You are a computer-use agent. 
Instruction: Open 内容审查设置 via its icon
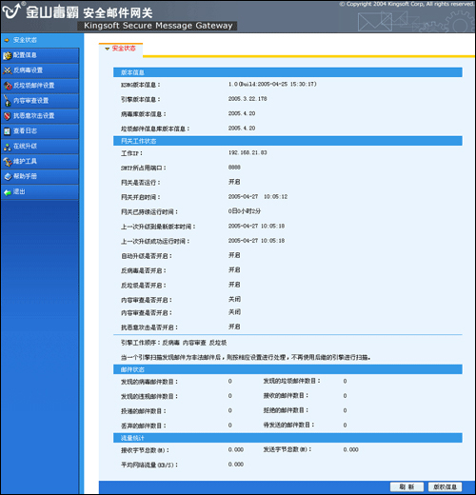pyautogui.click(x=7, y=101)
